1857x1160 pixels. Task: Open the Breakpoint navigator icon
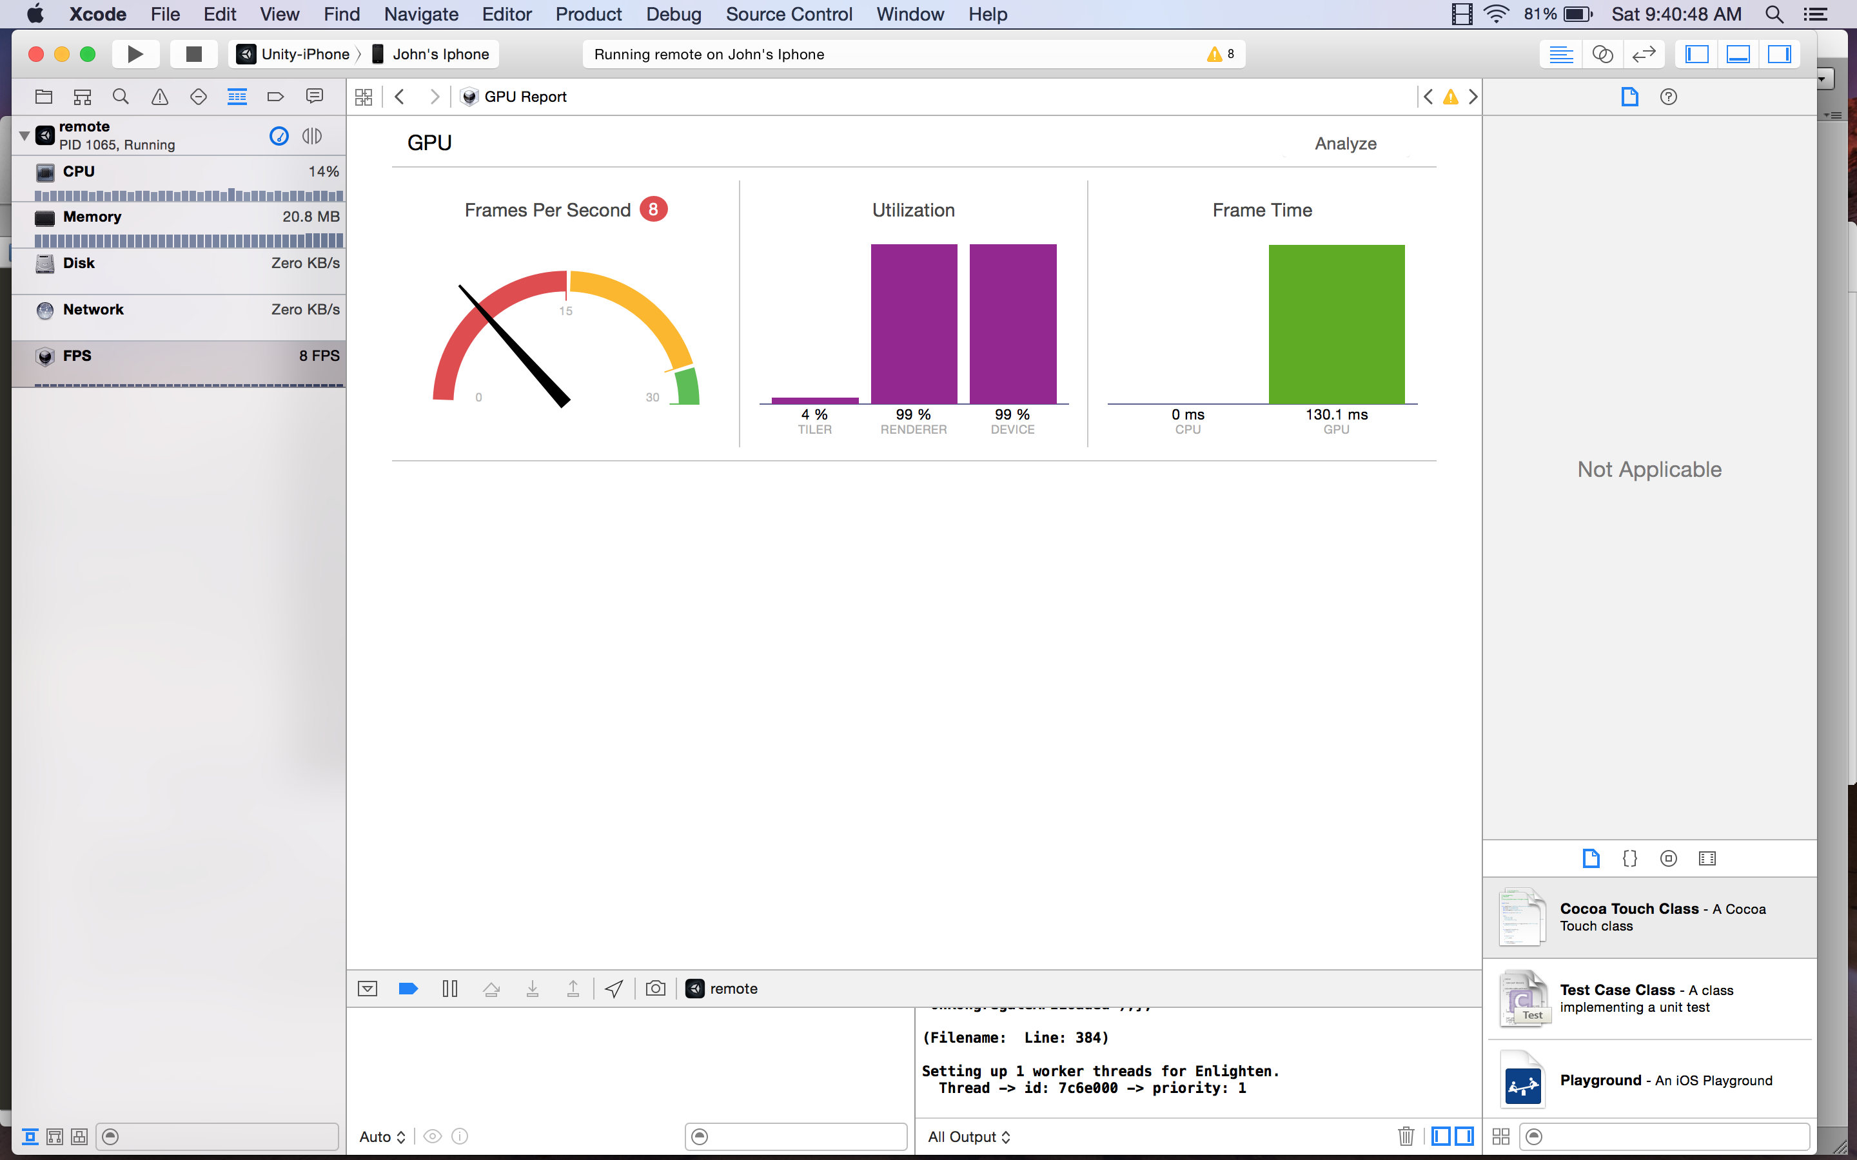pyautogui.click(x=275, y=97)
